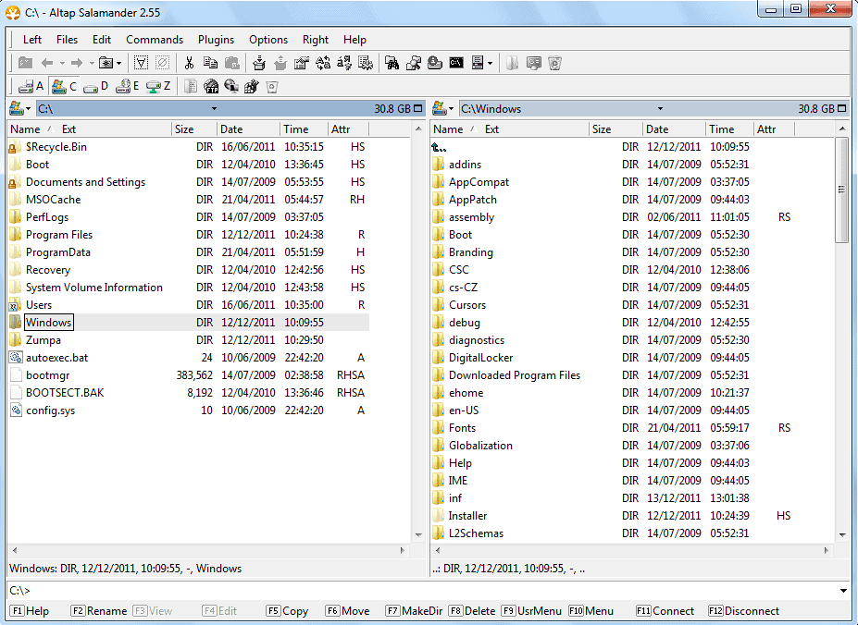Click the up-directory arrow icon in right panel

tap(439, 147)
